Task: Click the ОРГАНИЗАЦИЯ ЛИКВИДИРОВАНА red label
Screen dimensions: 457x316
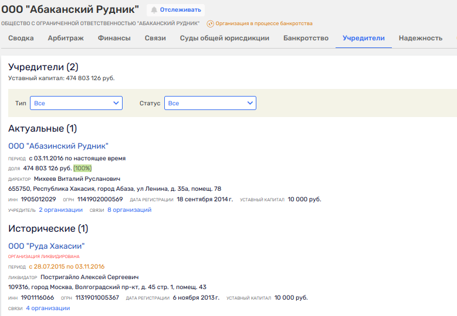Action: (x=44, y=256)
